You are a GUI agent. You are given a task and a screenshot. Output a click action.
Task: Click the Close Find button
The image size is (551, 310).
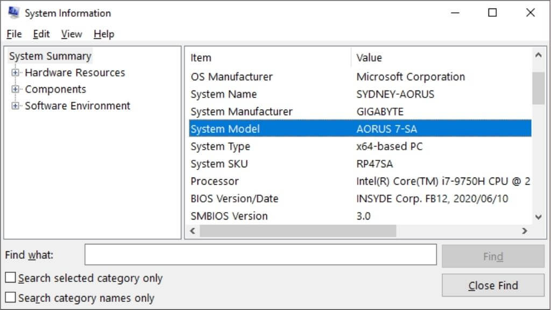pos(493,286)
